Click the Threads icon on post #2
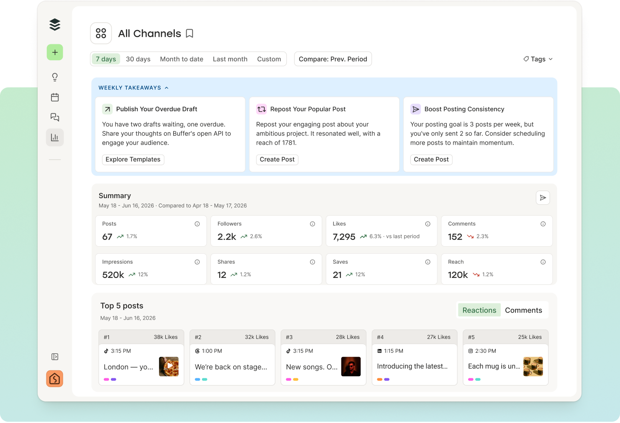 (197, 351)
